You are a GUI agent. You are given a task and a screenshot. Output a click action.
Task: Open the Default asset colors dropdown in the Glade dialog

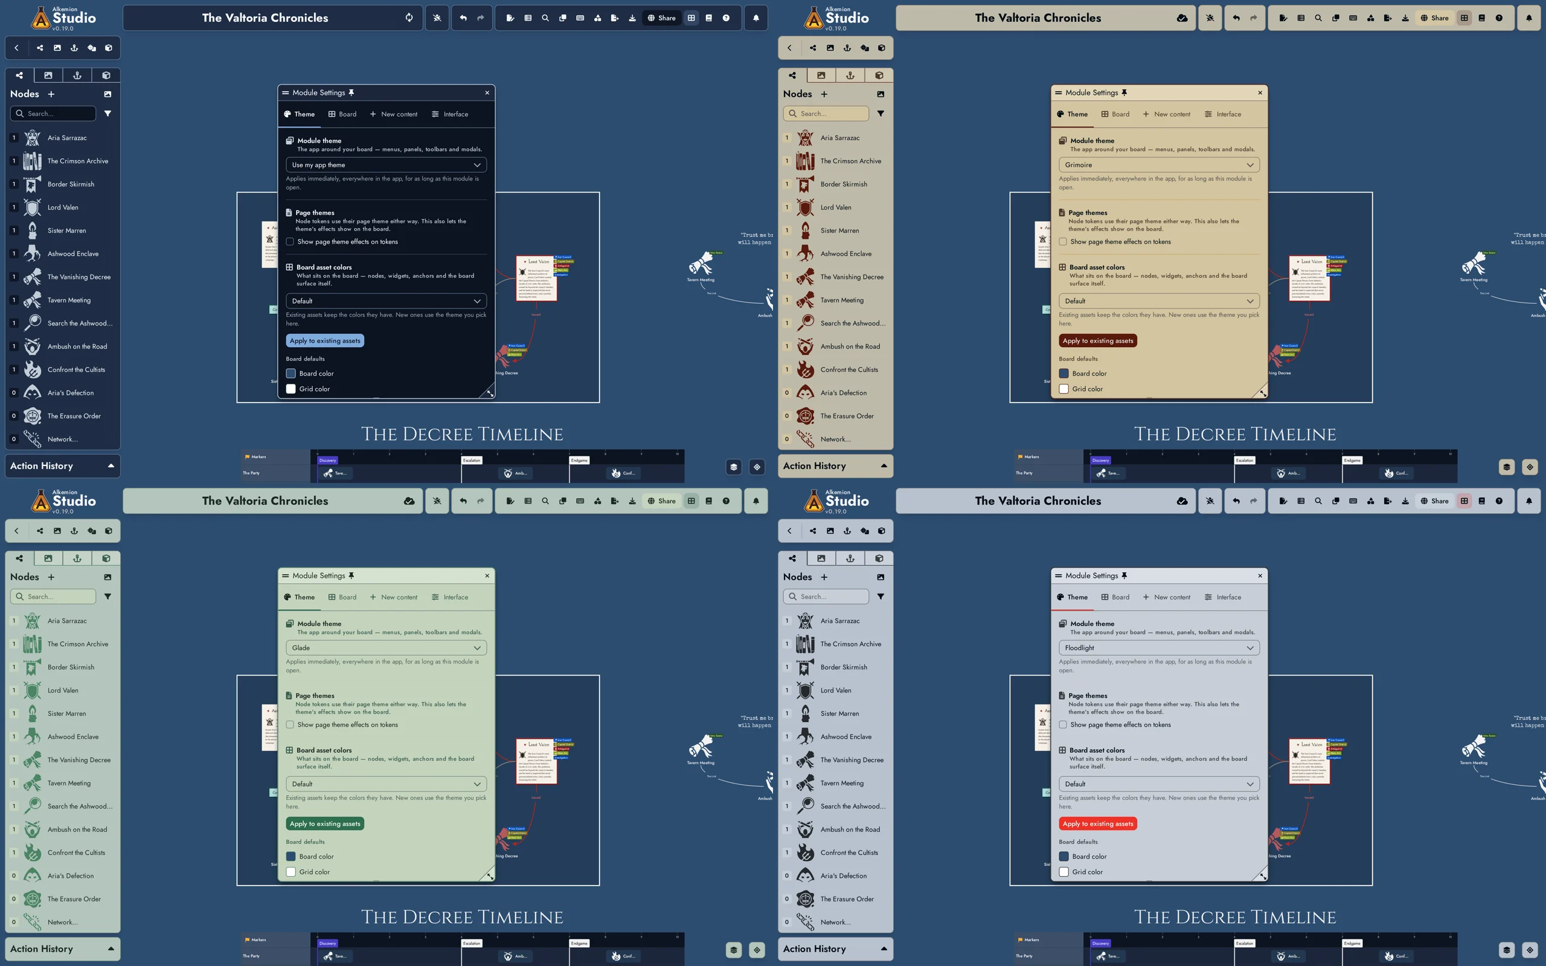point(386,784)
